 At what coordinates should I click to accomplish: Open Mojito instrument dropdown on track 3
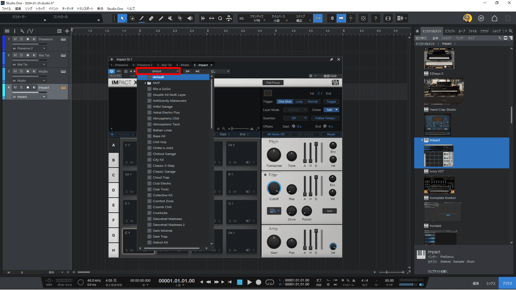[29, 80]
